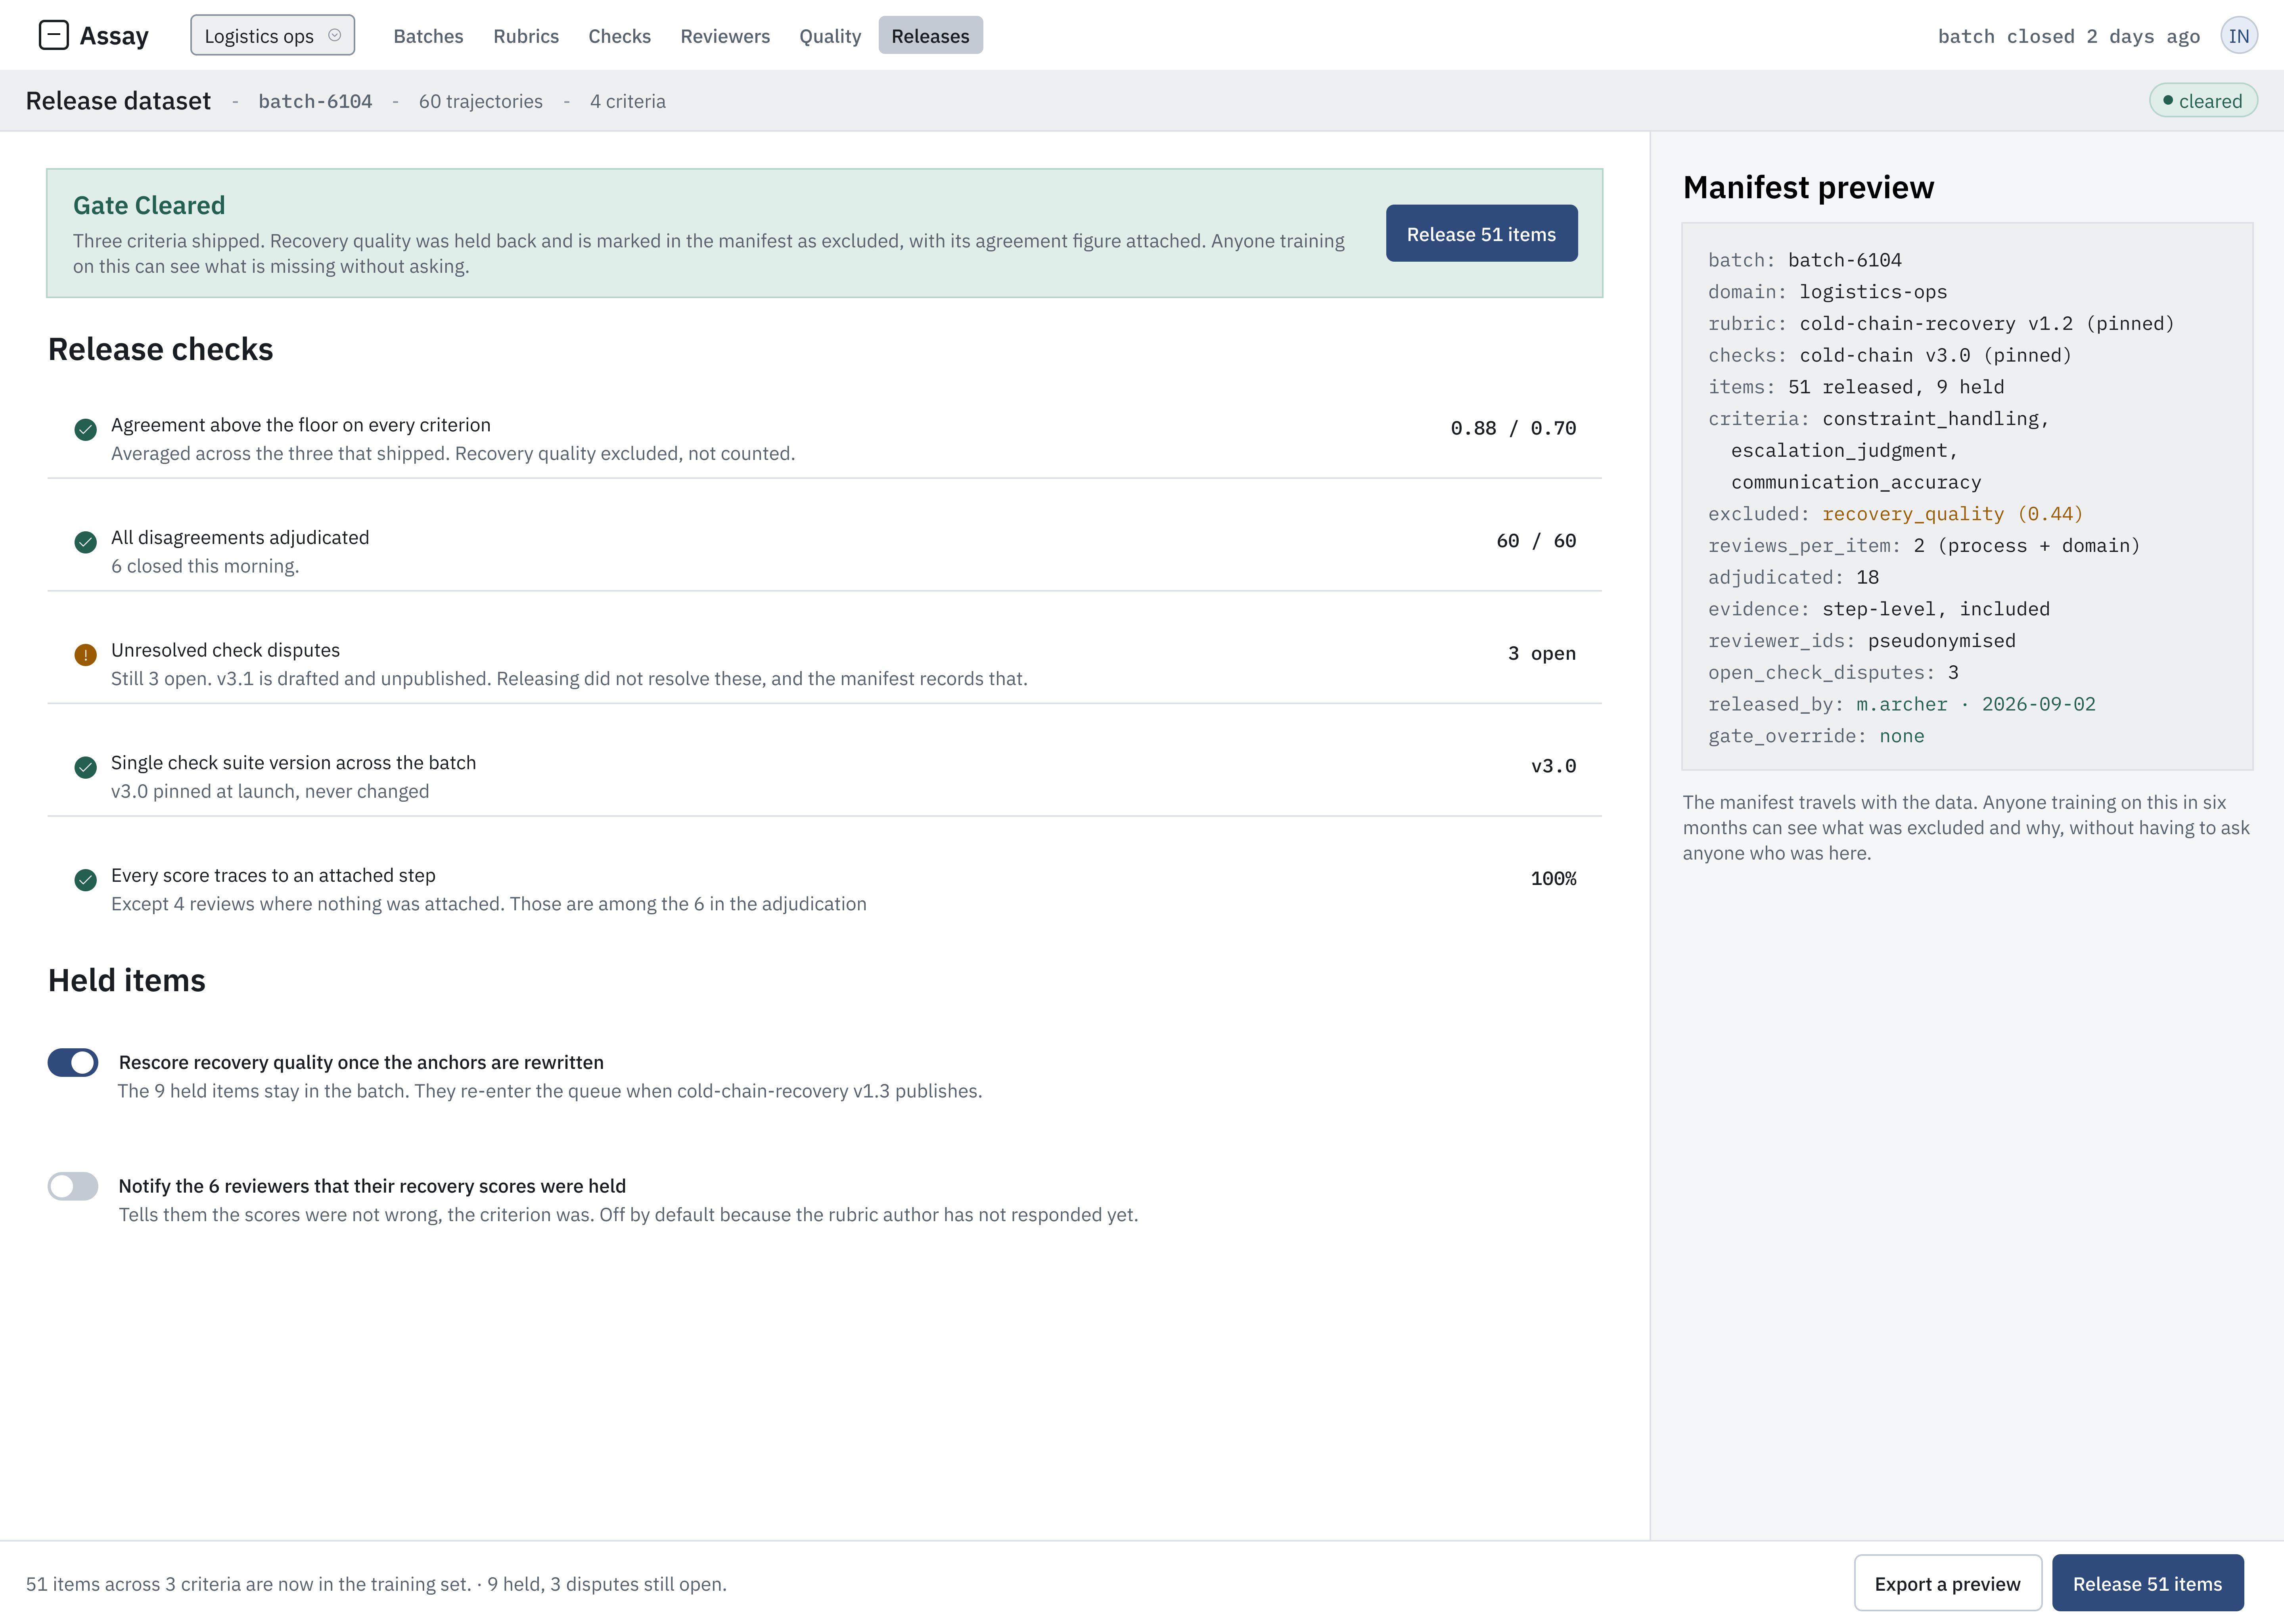Screen dimensions: 2284x1624
Task: Enable Notify the 6 reviewers switch
Action: tap(73, 1186)
